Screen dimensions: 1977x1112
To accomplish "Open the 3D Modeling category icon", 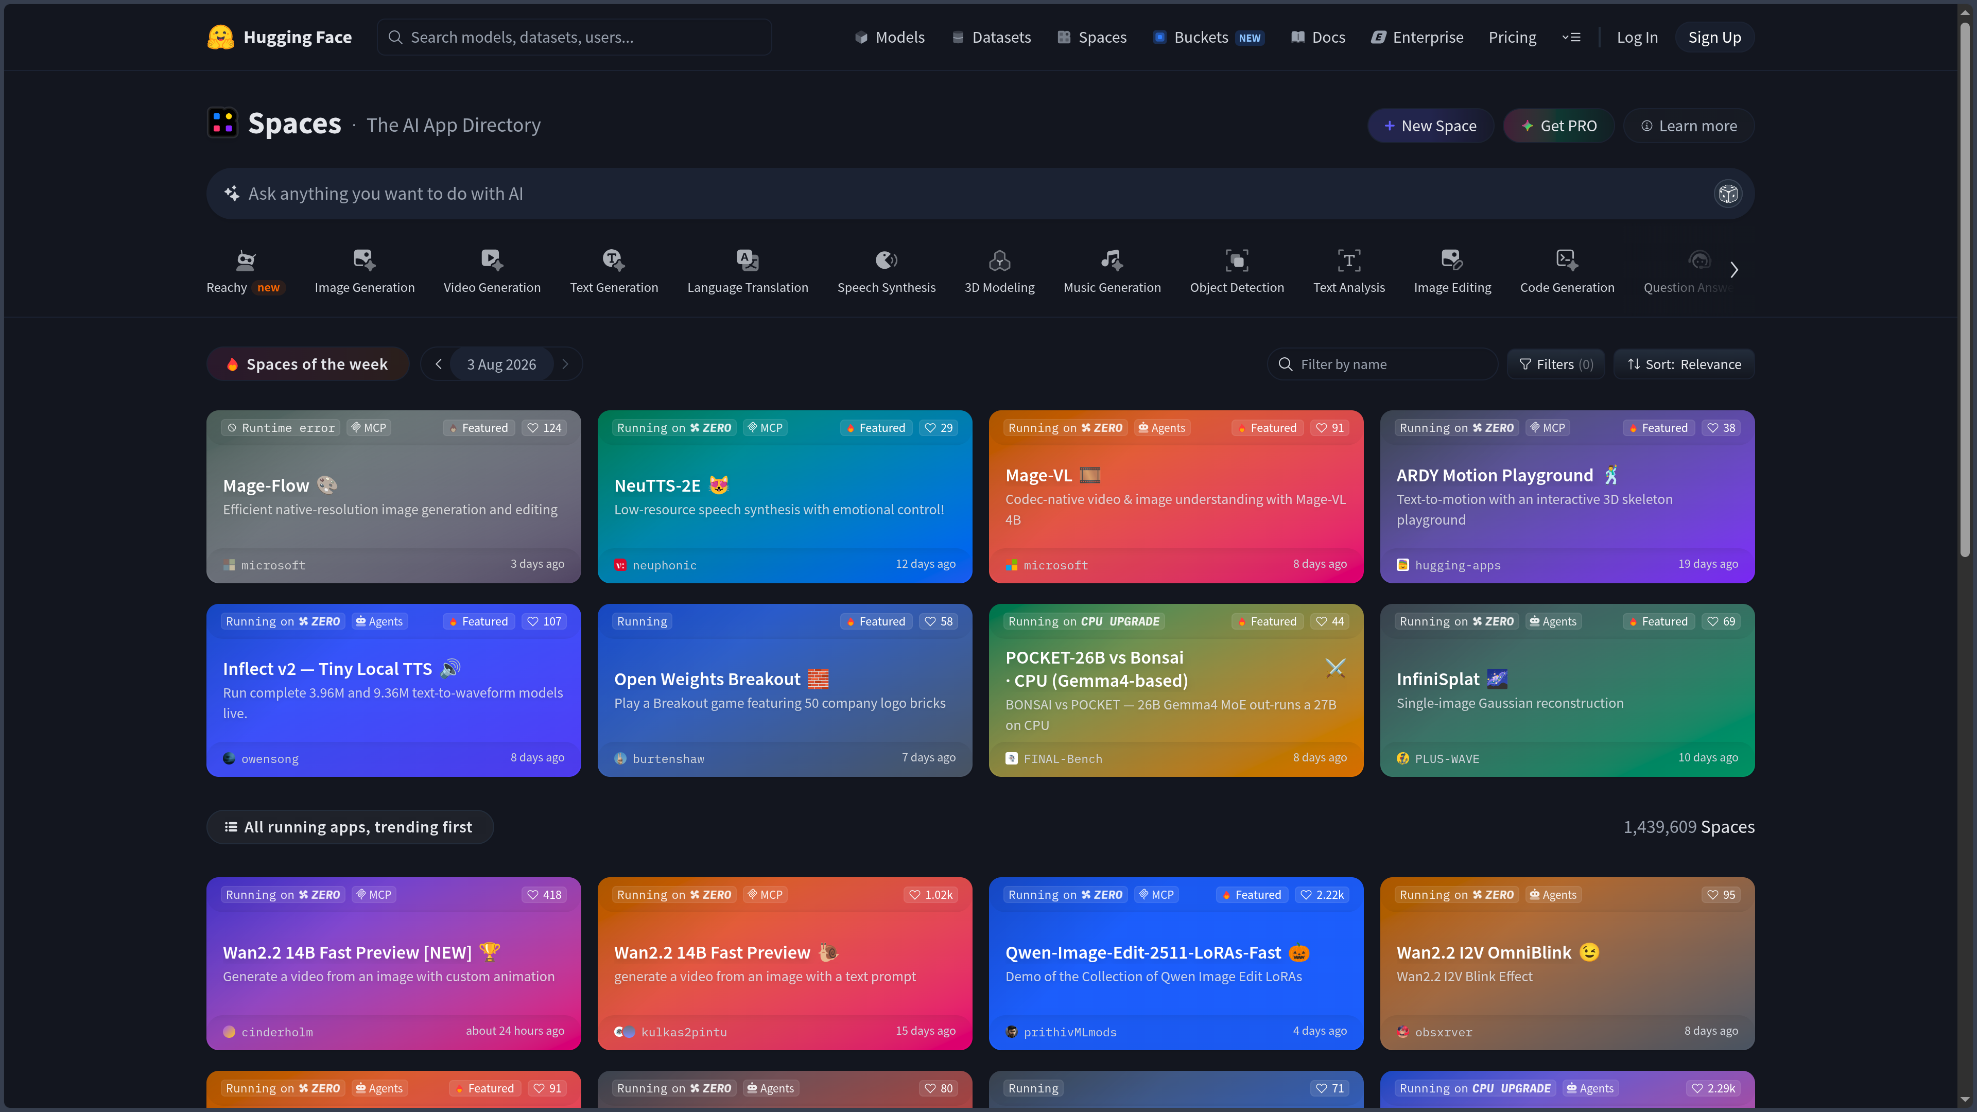I will [999, 260].
